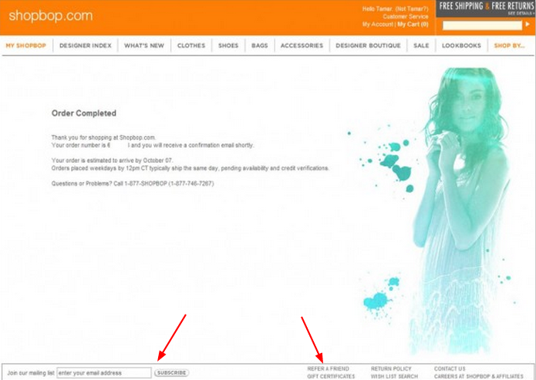Open My Cart (0)
The width and height of the screenshot is (536, 380).
[x=413, y=24]
